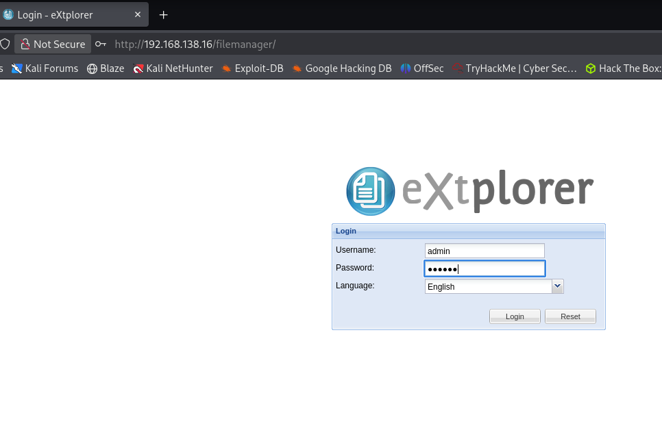Click the saved password key icon

(x=101, y=44)
